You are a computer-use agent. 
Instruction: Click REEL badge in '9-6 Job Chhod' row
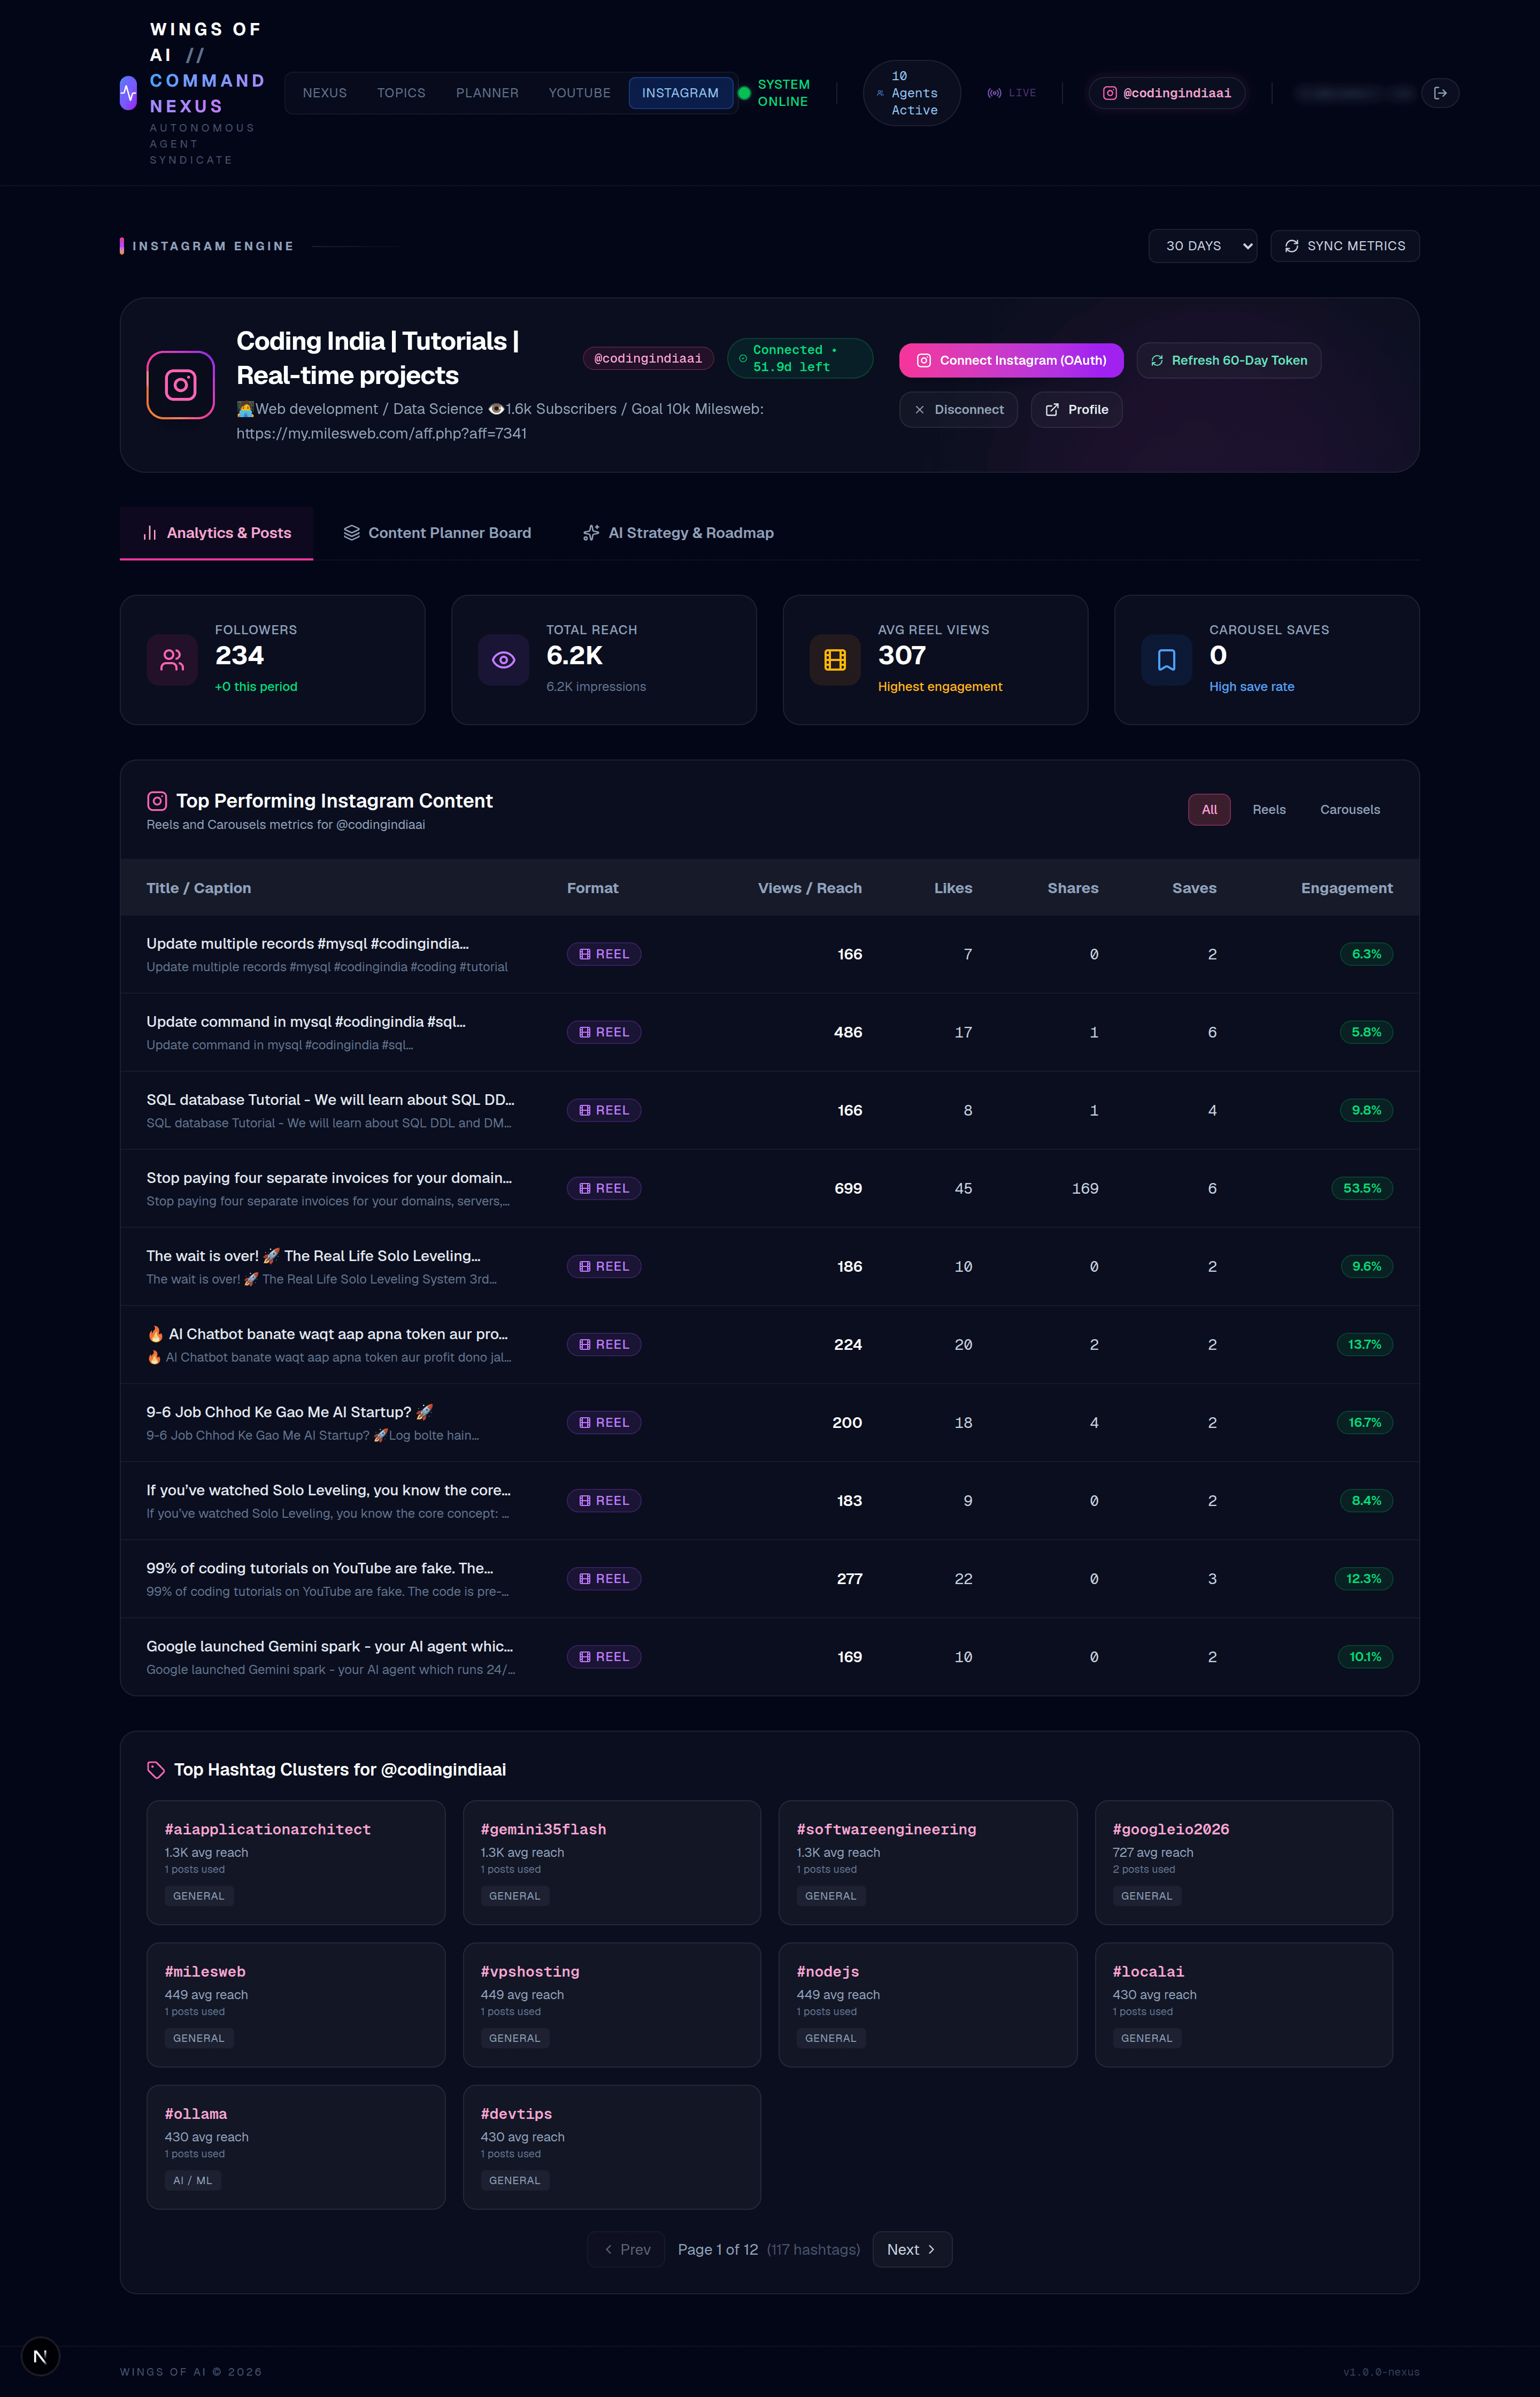pyautogui.click(x=604, y=1422)
